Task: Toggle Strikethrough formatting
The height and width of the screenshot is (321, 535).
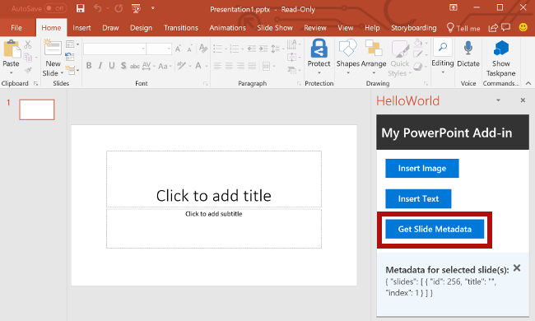Action: click(135, 66)
